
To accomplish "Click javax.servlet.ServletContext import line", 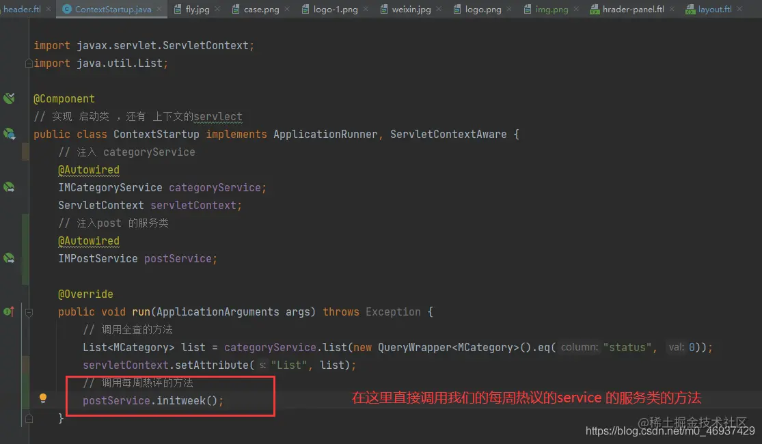I will tap(144, 45).
